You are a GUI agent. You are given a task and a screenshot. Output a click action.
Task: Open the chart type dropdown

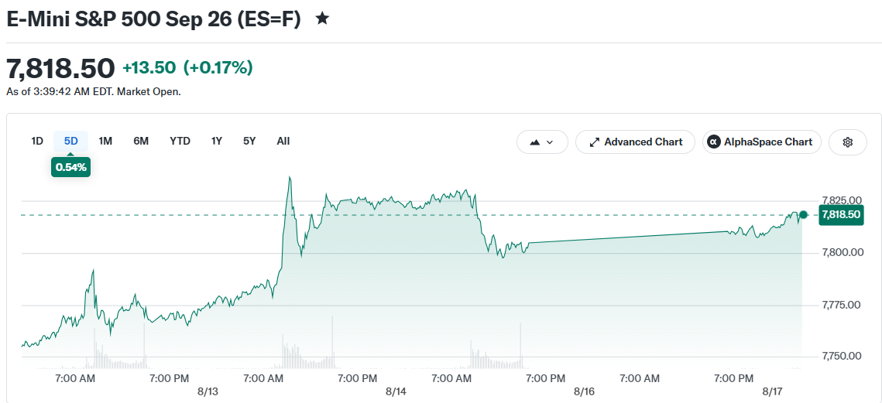click(x=542, y=142)
